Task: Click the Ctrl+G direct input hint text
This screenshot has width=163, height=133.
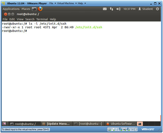Action: [26, 129]
